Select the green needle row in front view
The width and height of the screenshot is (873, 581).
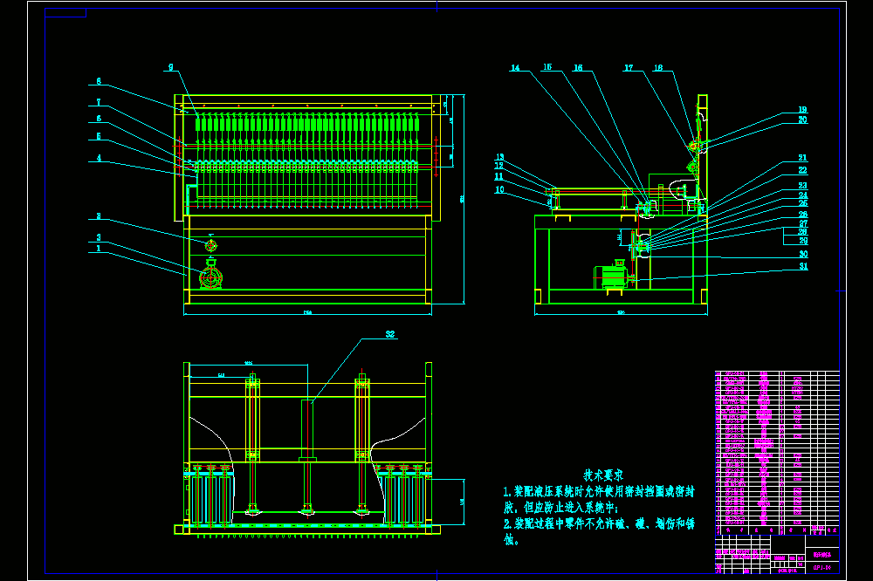click(307, 122)
